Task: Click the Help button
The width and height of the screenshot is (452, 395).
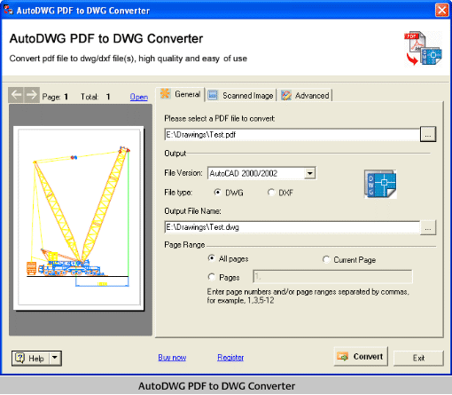Action: pos(31,359)
